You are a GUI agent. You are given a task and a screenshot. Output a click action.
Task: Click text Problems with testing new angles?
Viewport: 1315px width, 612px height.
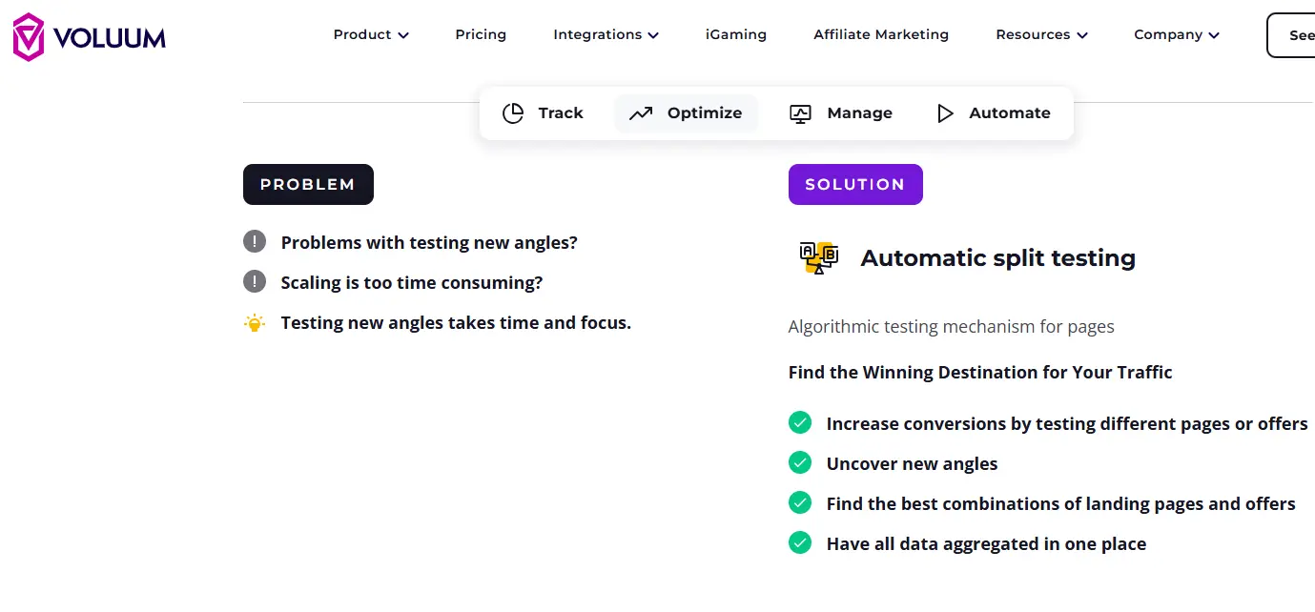(429, 243)
